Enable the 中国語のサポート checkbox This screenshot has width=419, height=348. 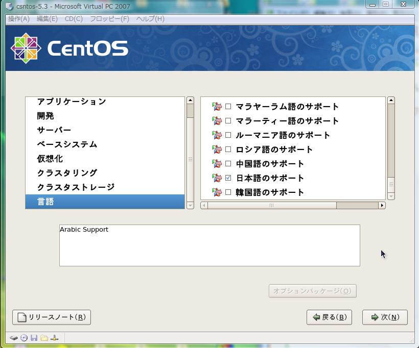point(228,164)
